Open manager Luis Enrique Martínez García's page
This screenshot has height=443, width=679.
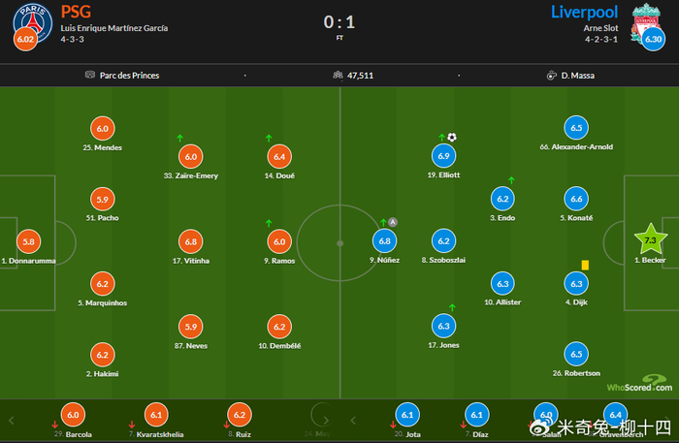coord(114,28)
